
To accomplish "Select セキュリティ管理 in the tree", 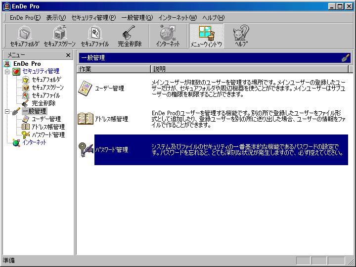I will point(41,71).
